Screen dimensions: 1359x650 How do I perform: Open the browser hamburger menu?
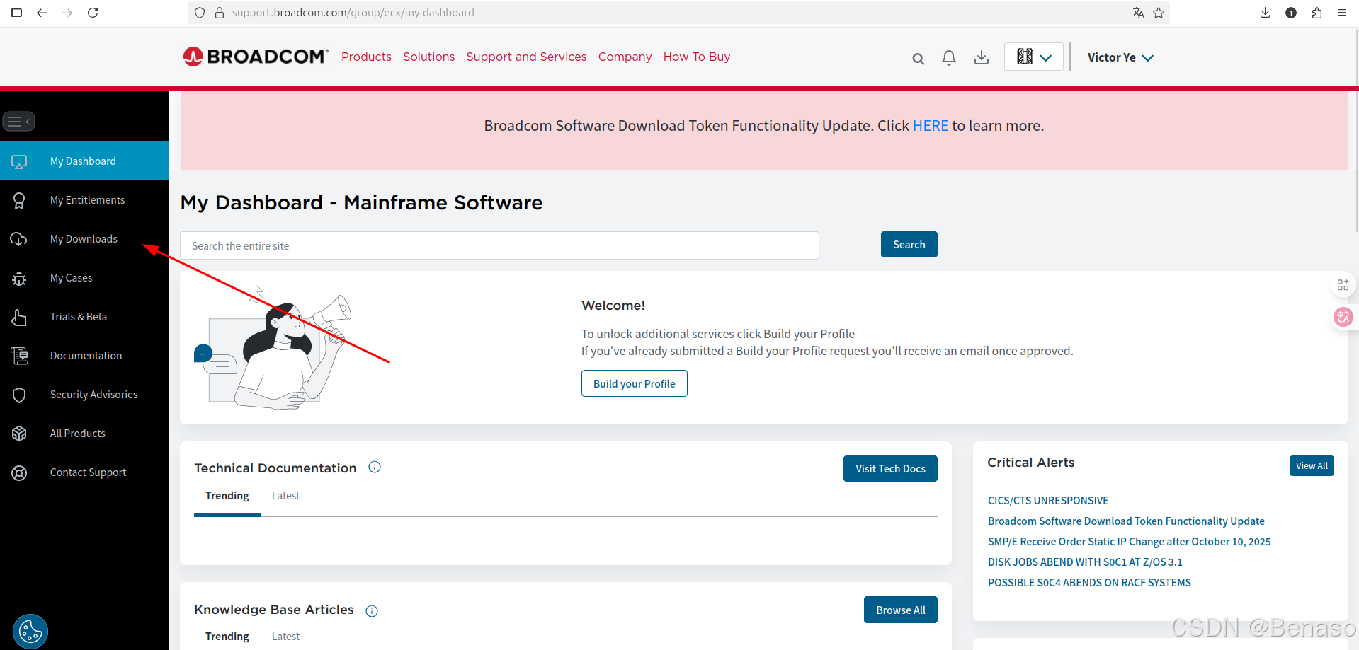point(1342,13)
